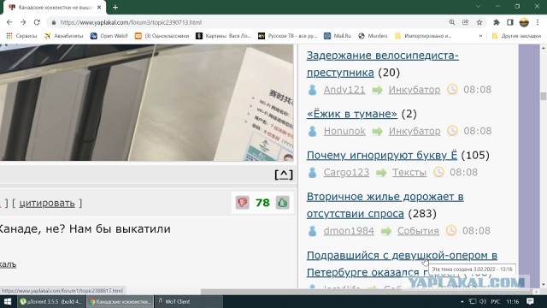Click user icon beside Cargo123
This screenshot has height=308, width=547.
tap(313, 172)
